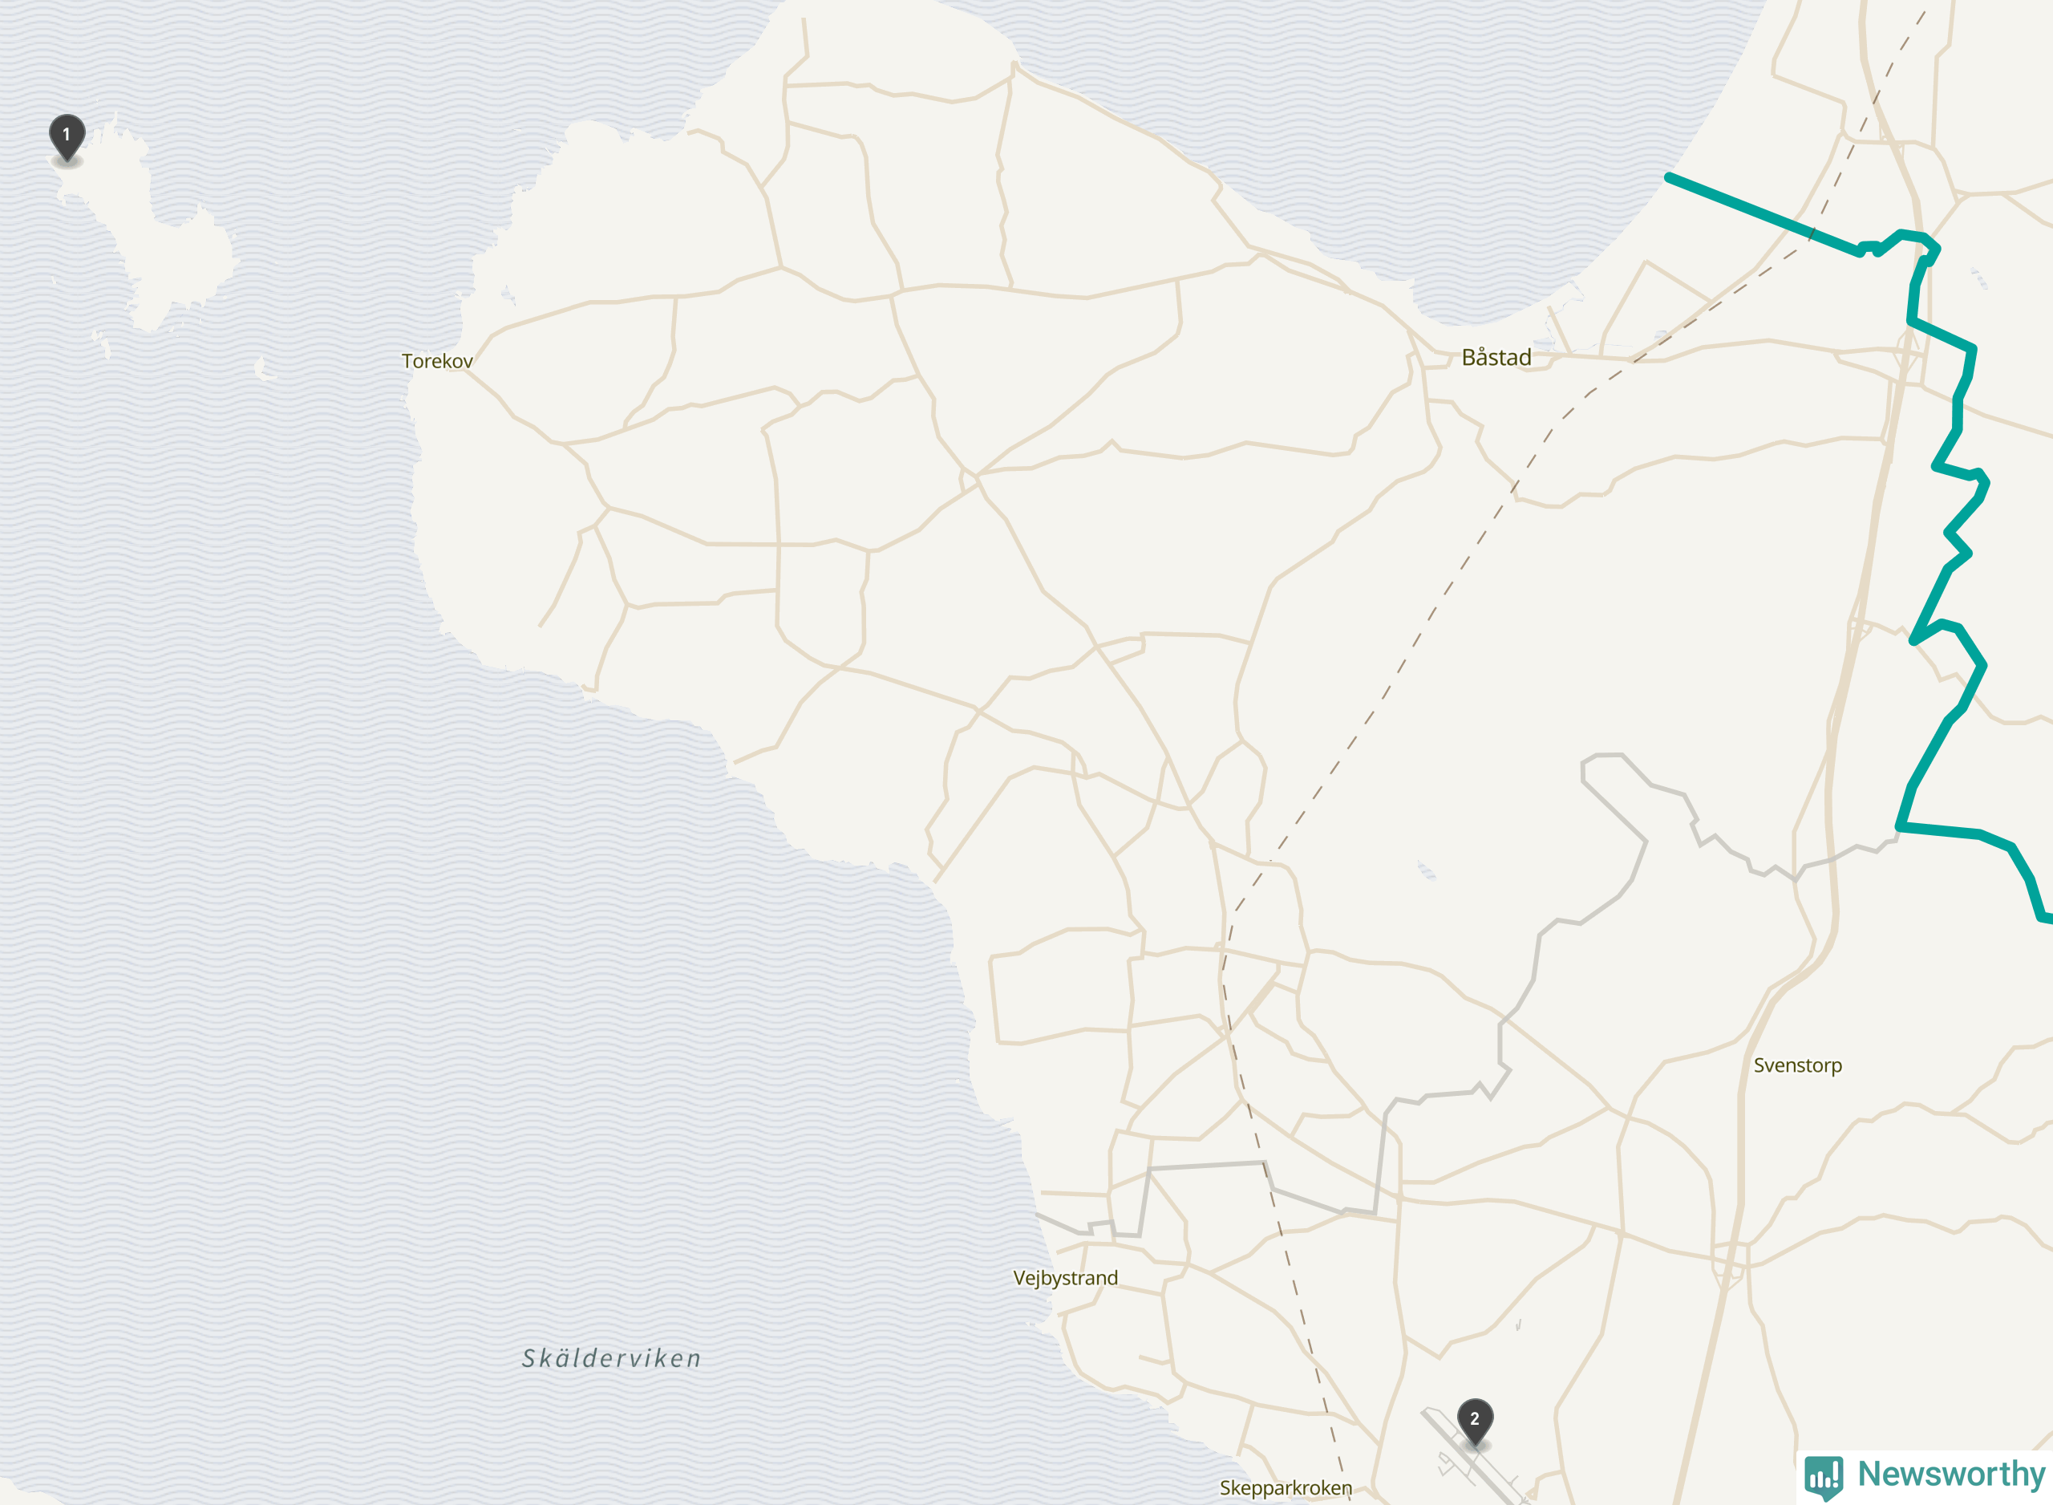Click the Skälderviken bay label

[612, 1358]
